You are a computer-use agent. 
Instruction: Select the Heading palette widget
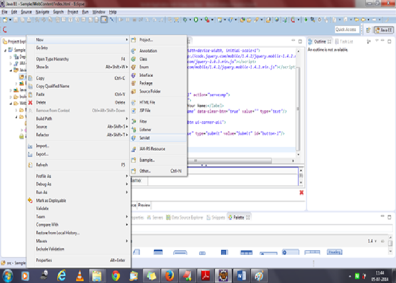pyautogui.click(x=335, y=252)
